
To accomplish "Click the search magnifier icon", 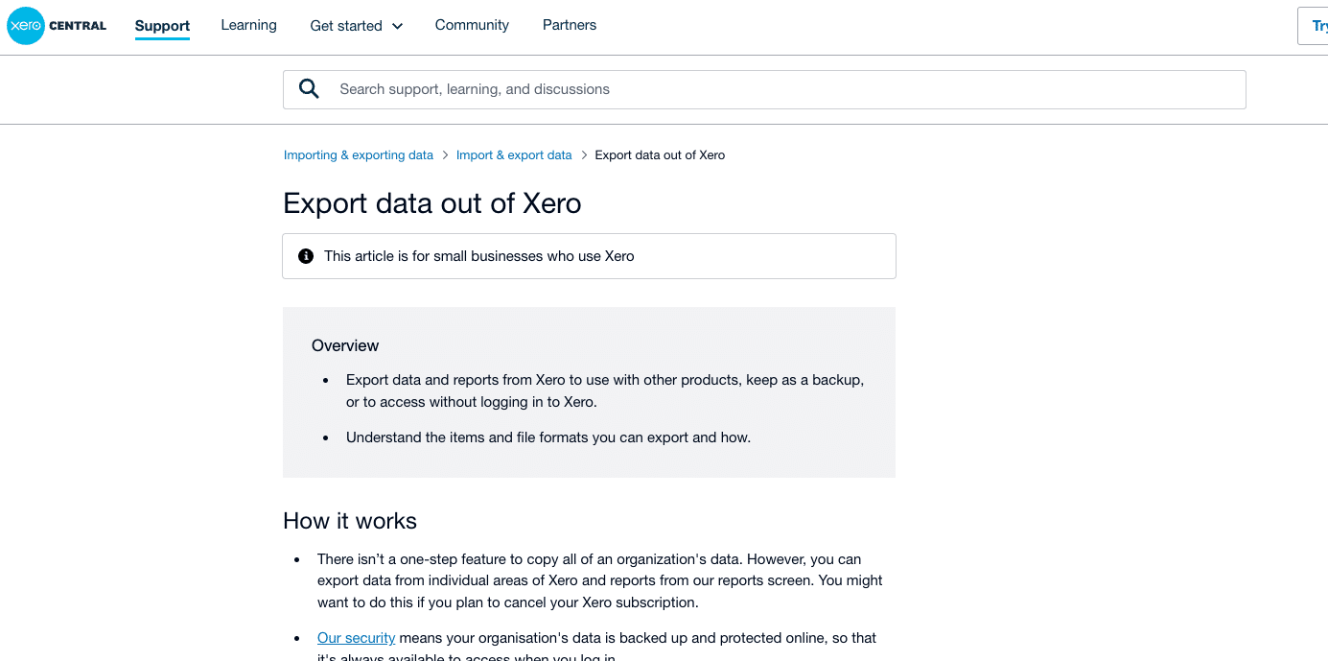I will pyautogui.click(x=309, y=89).
